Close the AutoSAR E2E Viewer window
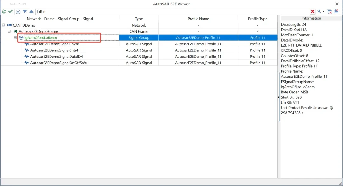343x187 pixels. [337, 4]
